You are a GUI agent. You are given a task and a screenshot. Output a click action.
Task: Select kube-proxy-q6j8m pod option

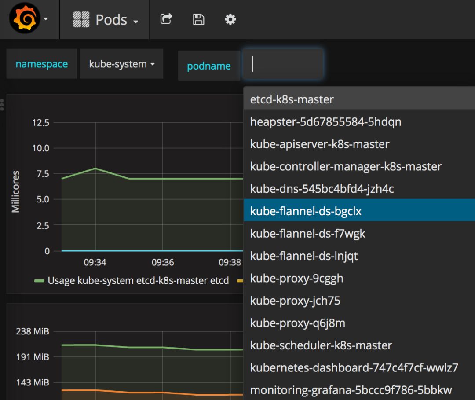click(x=359, y=323)
